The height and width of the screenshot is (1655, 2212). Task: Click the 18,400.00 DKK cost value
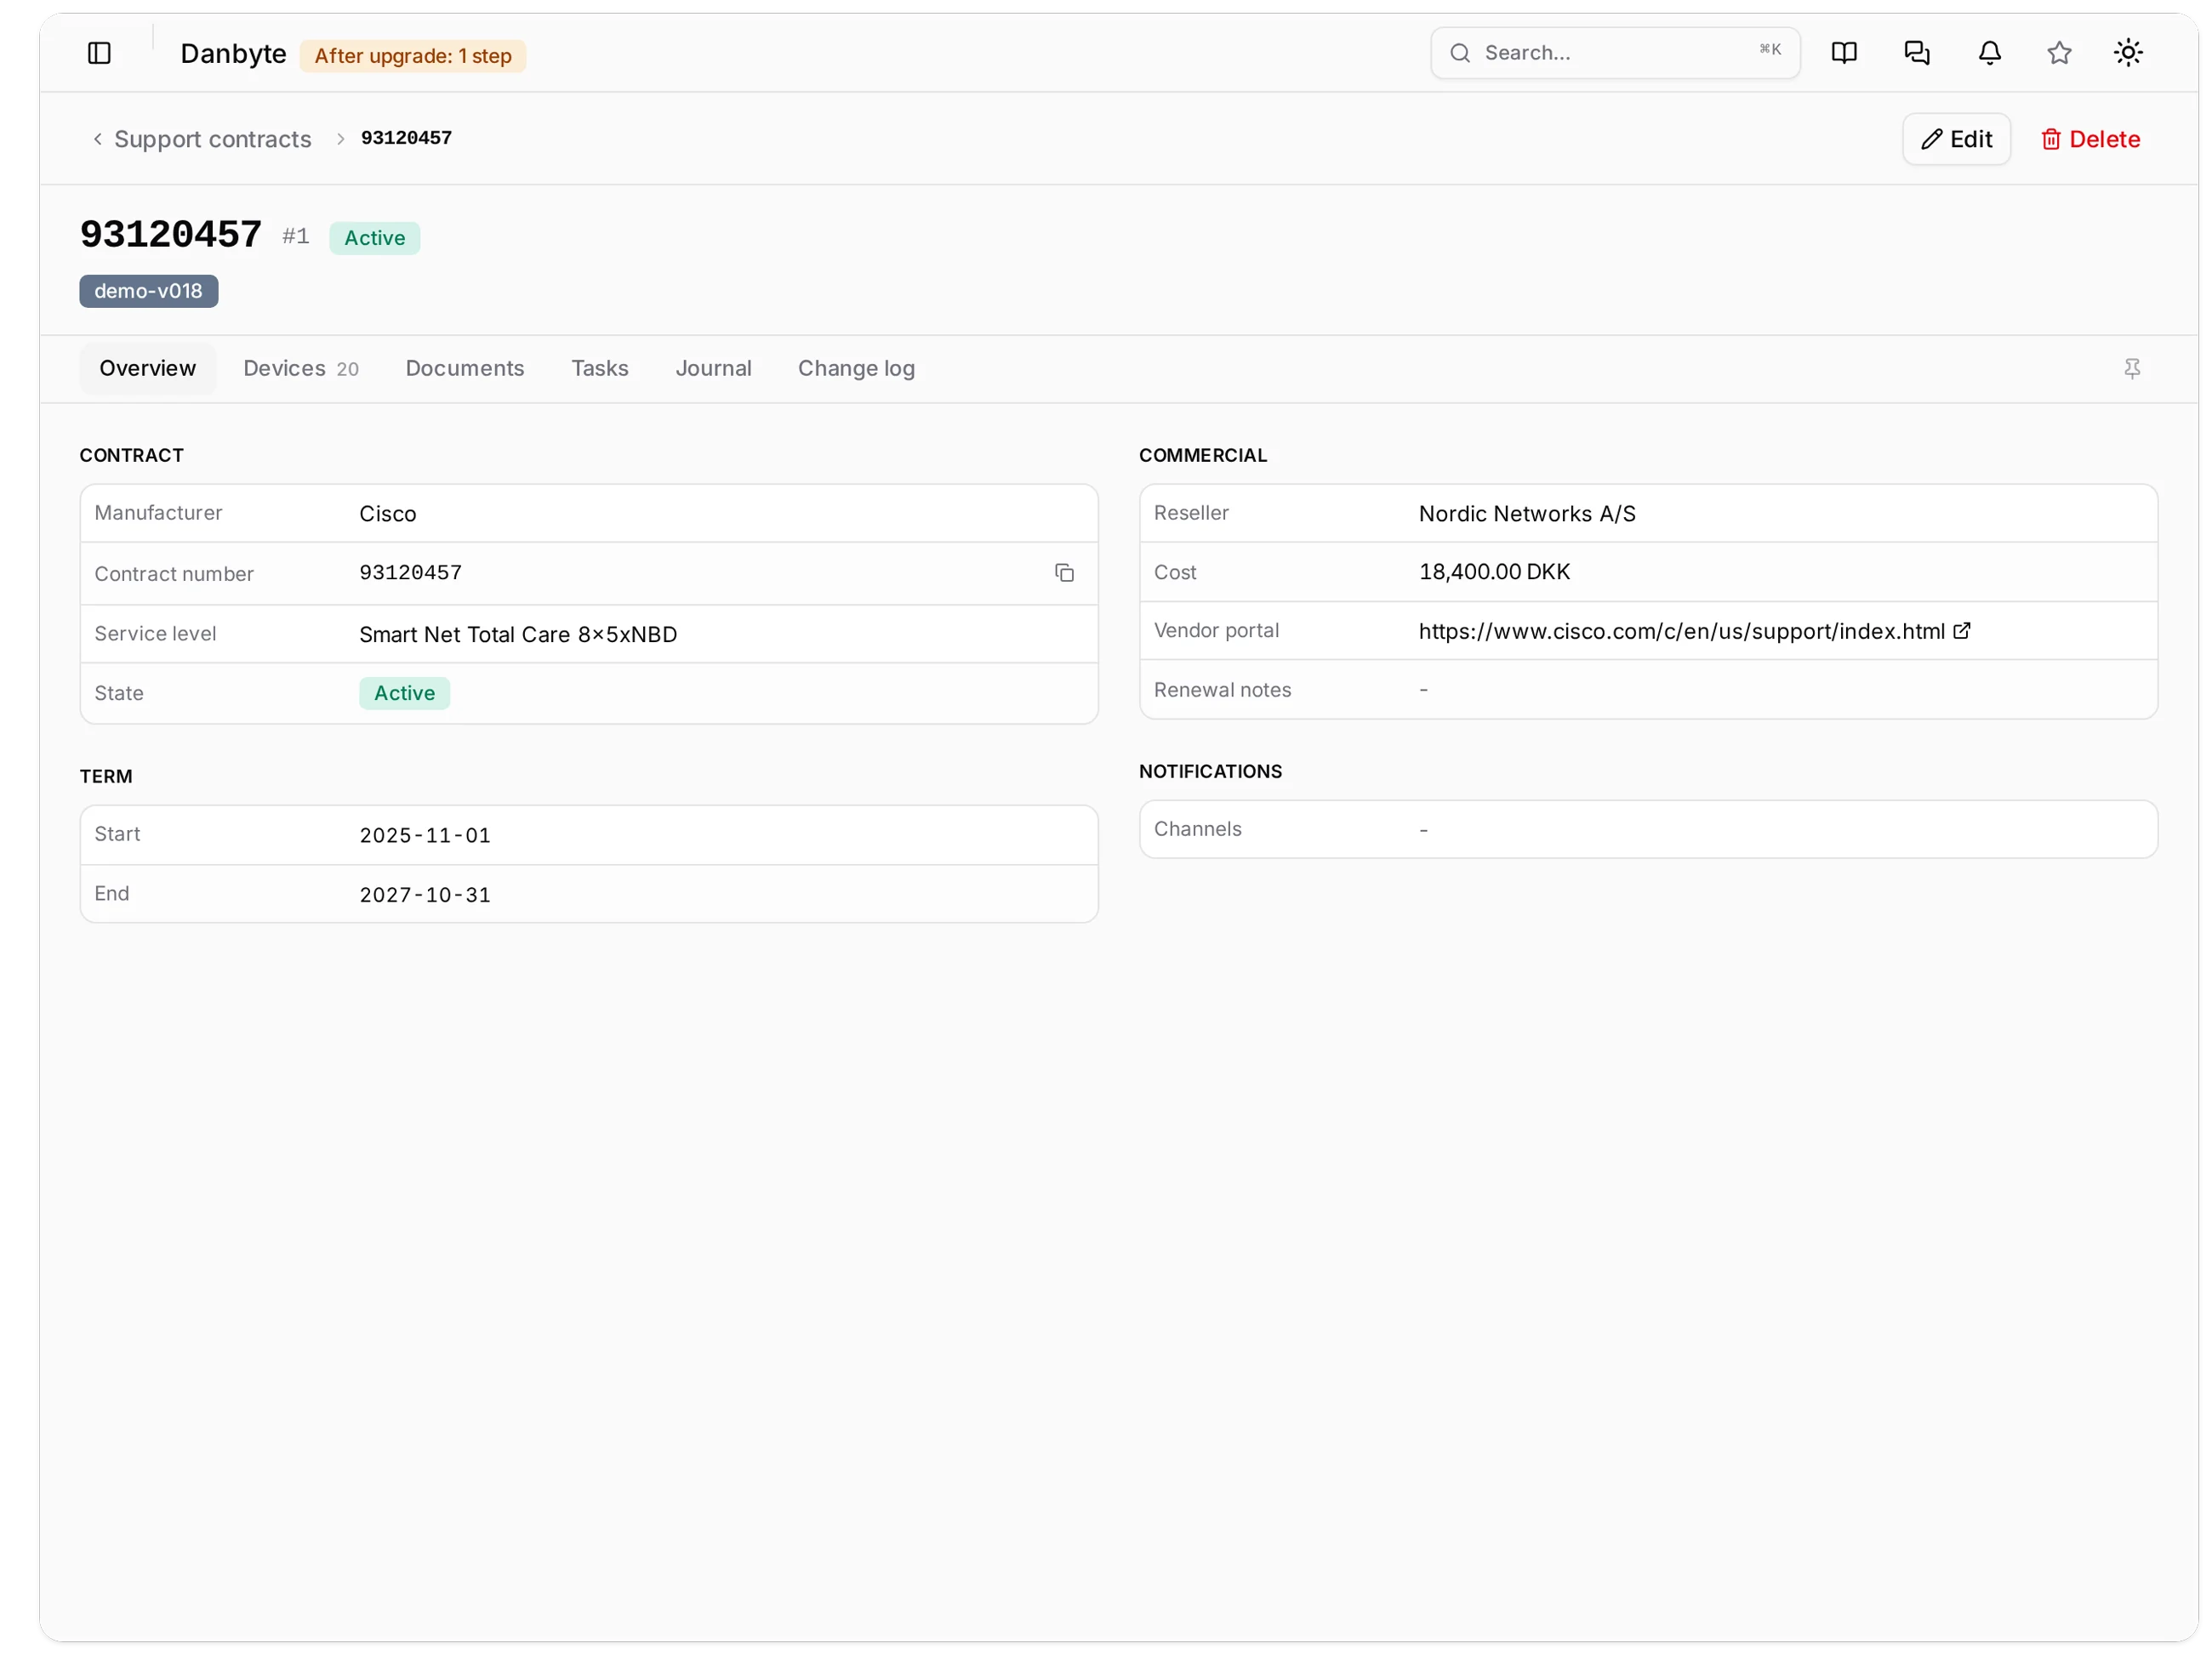1494,572
